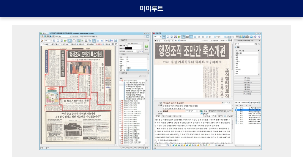Select single page view icon in left window

(x=70, y=41)
